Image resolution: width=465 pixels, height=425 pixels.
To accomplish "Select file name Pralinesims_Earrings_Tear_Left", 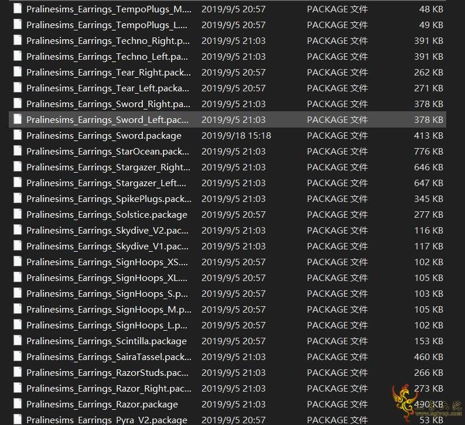I will [108, 88].
